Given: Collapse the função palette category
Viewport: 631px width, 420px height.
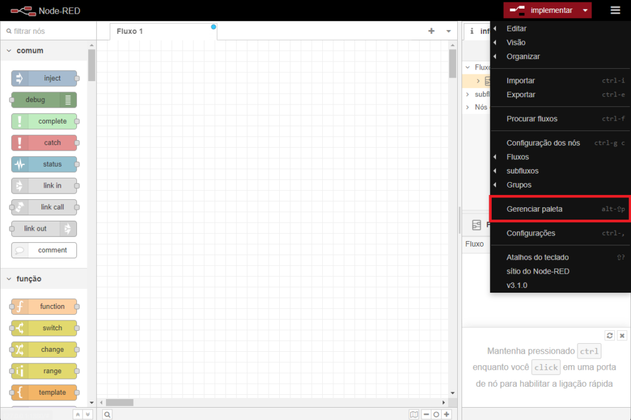Looking at the screenshot, I should pos(9,279).
